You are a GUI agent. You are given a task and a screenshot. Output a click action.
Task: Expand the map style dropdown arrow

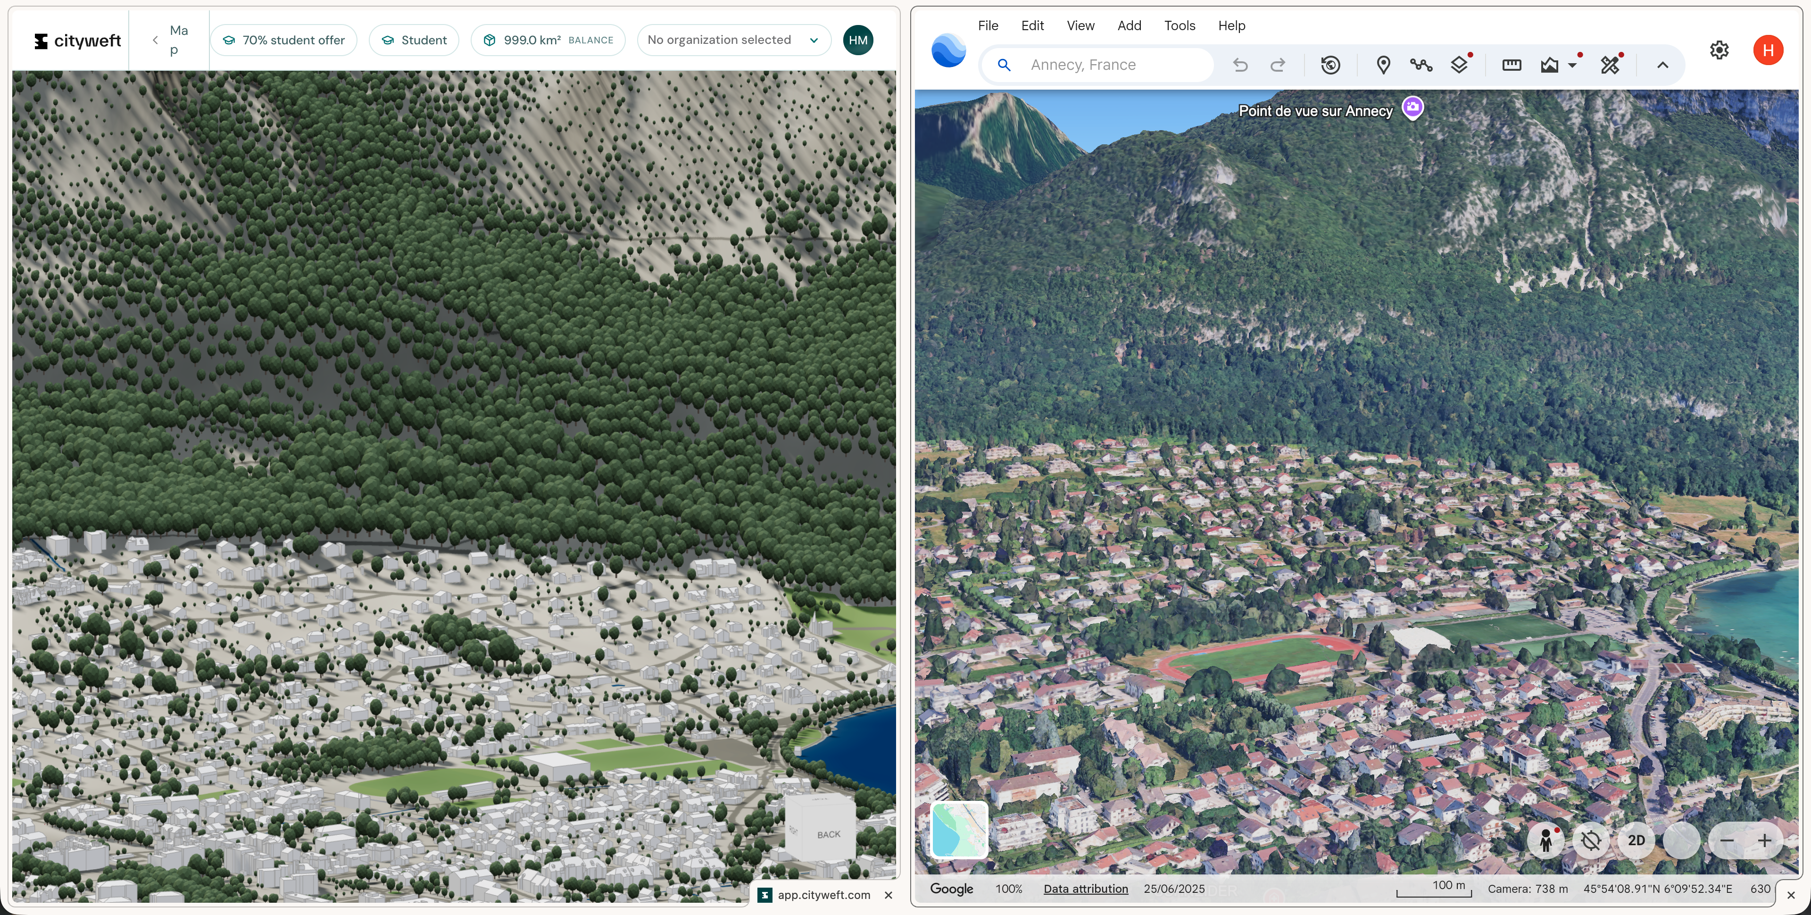point(1573,65)
